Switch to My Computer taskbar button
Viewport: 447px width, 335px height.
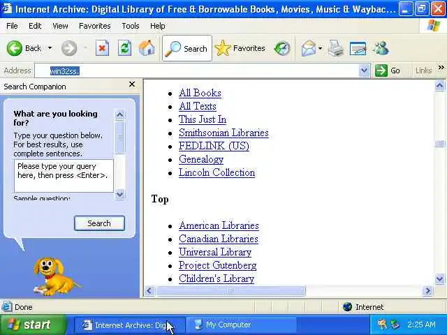pos(241,325)
